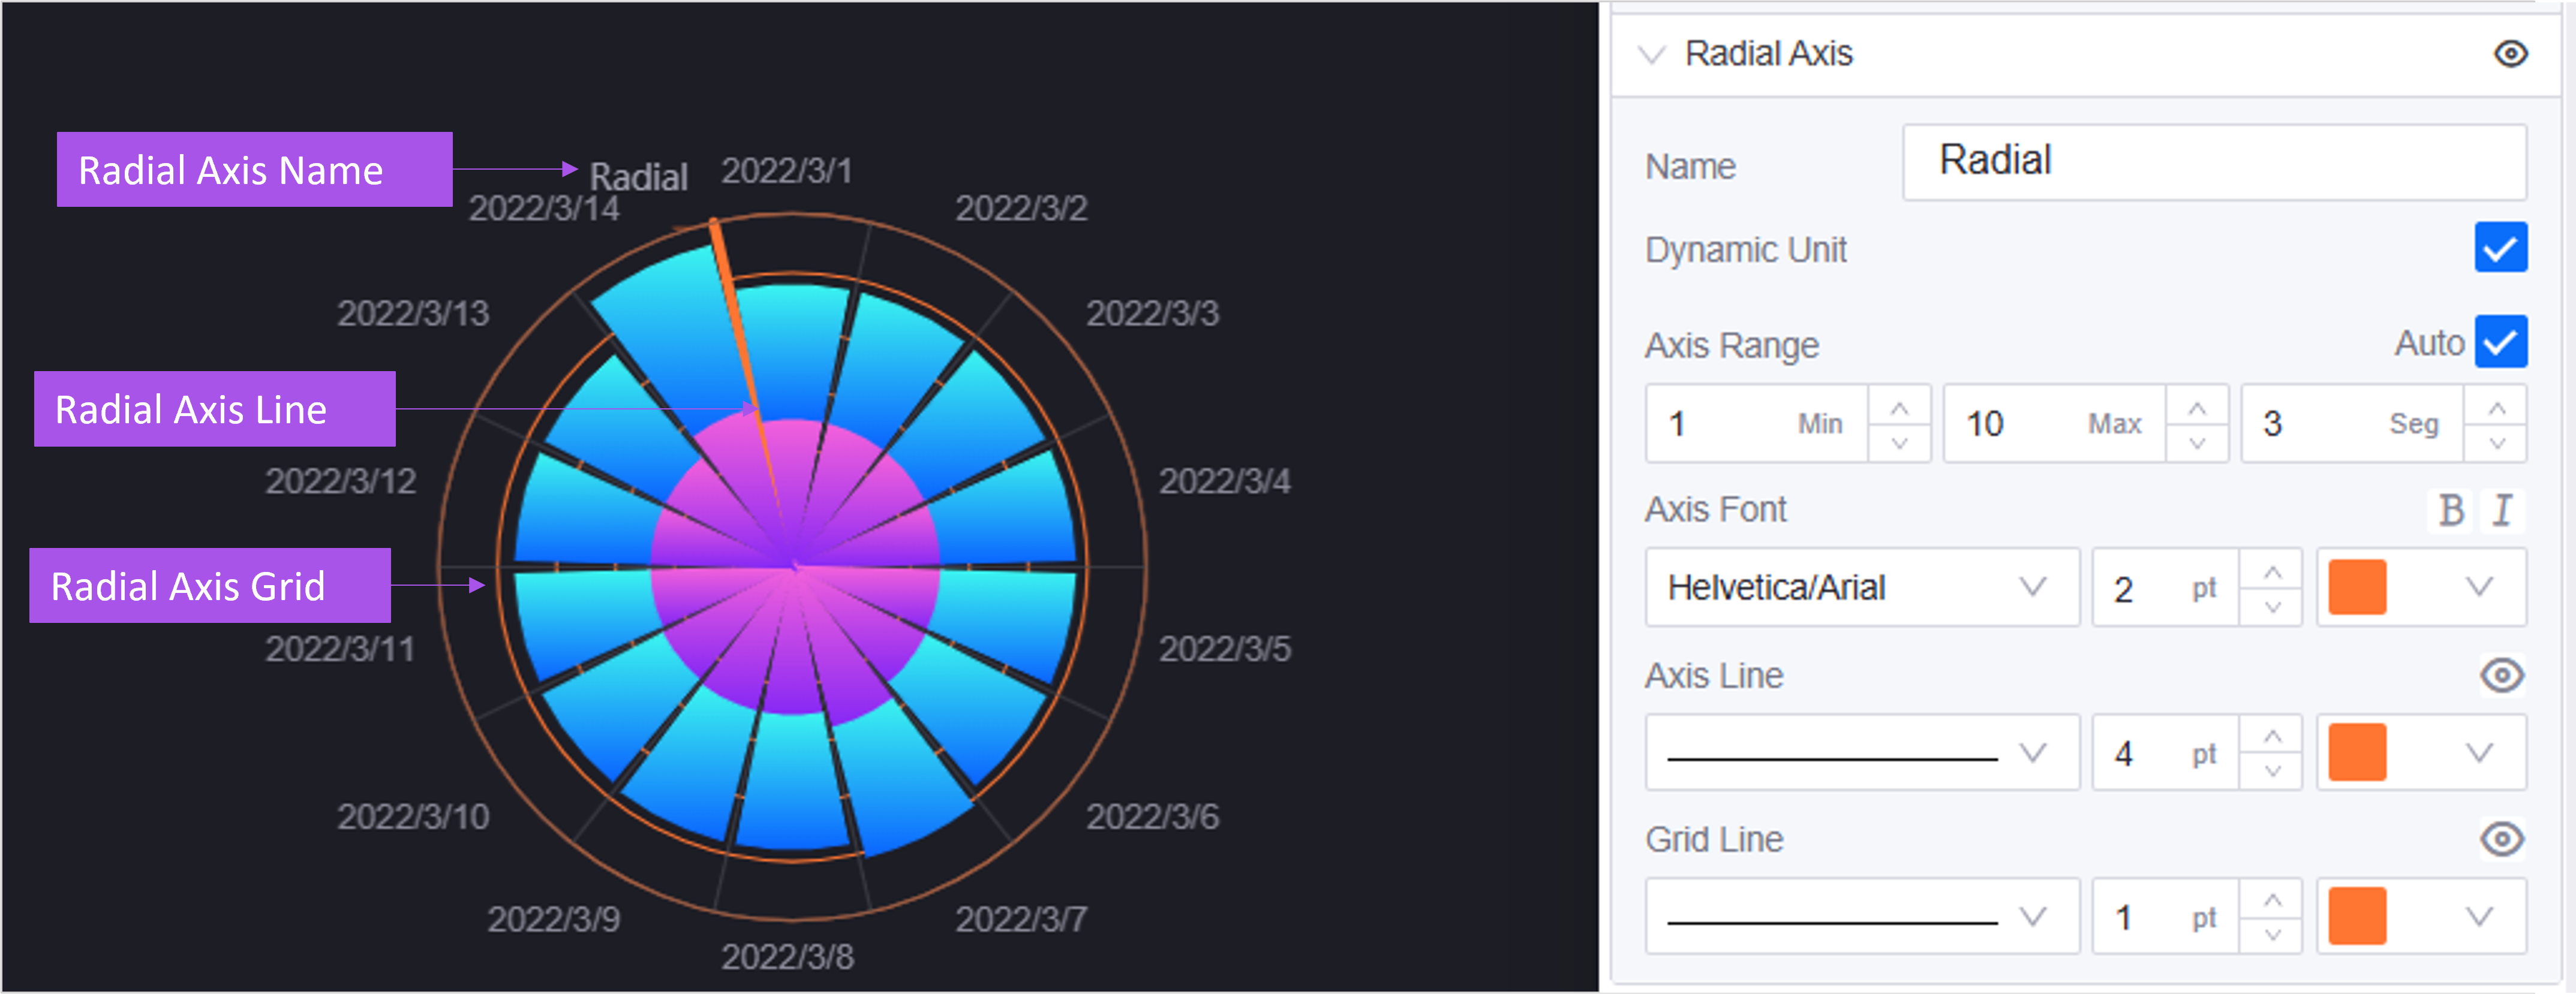Expand Axis Line color dropdown arrow
The height and width of the screenshot is (994, 2576).
click(x=2479, y=753)
